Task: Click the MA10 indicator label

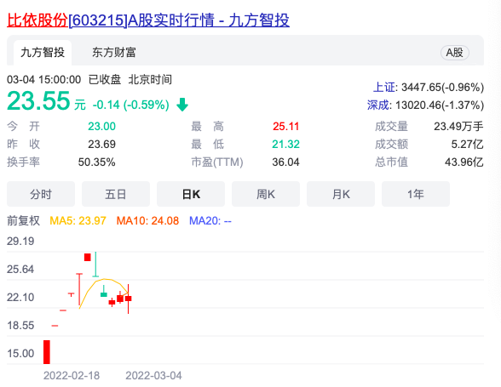Action: click(x=147, y=221)
